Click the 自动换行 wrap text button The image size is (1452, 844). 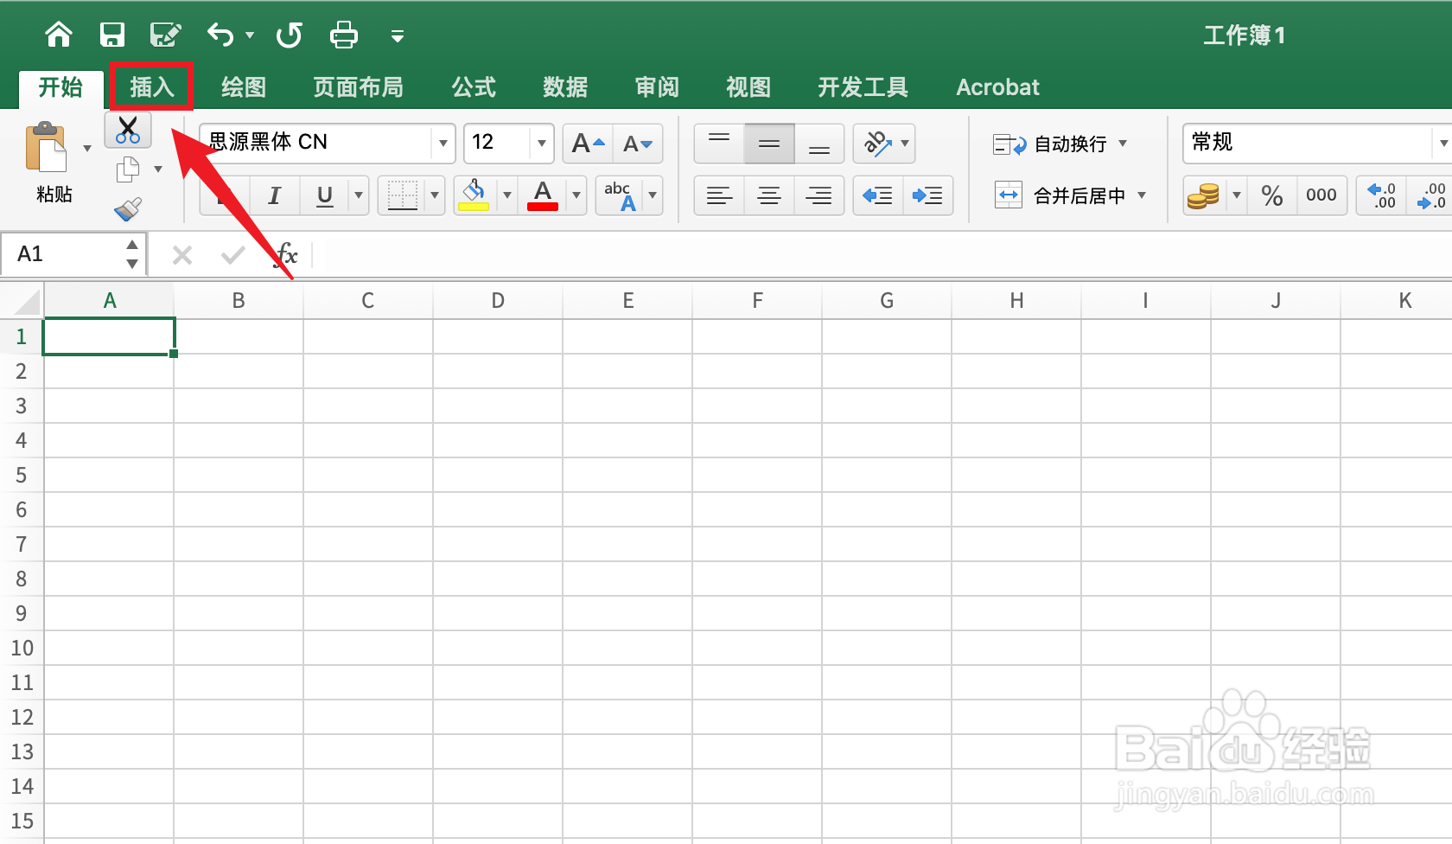1060,144
